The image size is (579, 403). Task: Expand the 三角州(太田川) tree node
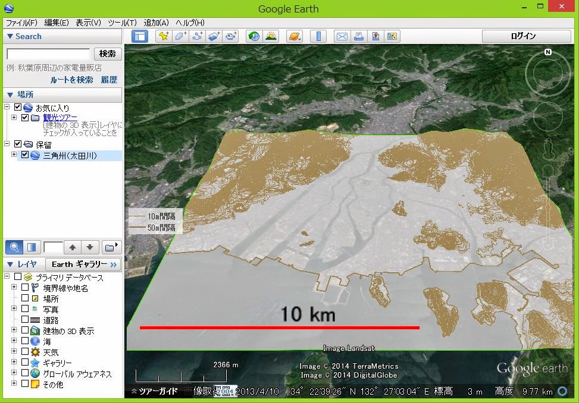coord(14,154)
